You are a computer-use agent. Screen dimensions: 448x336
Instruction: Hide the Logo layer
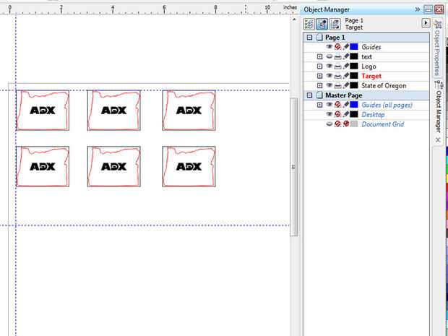click(x=329, y=66)
